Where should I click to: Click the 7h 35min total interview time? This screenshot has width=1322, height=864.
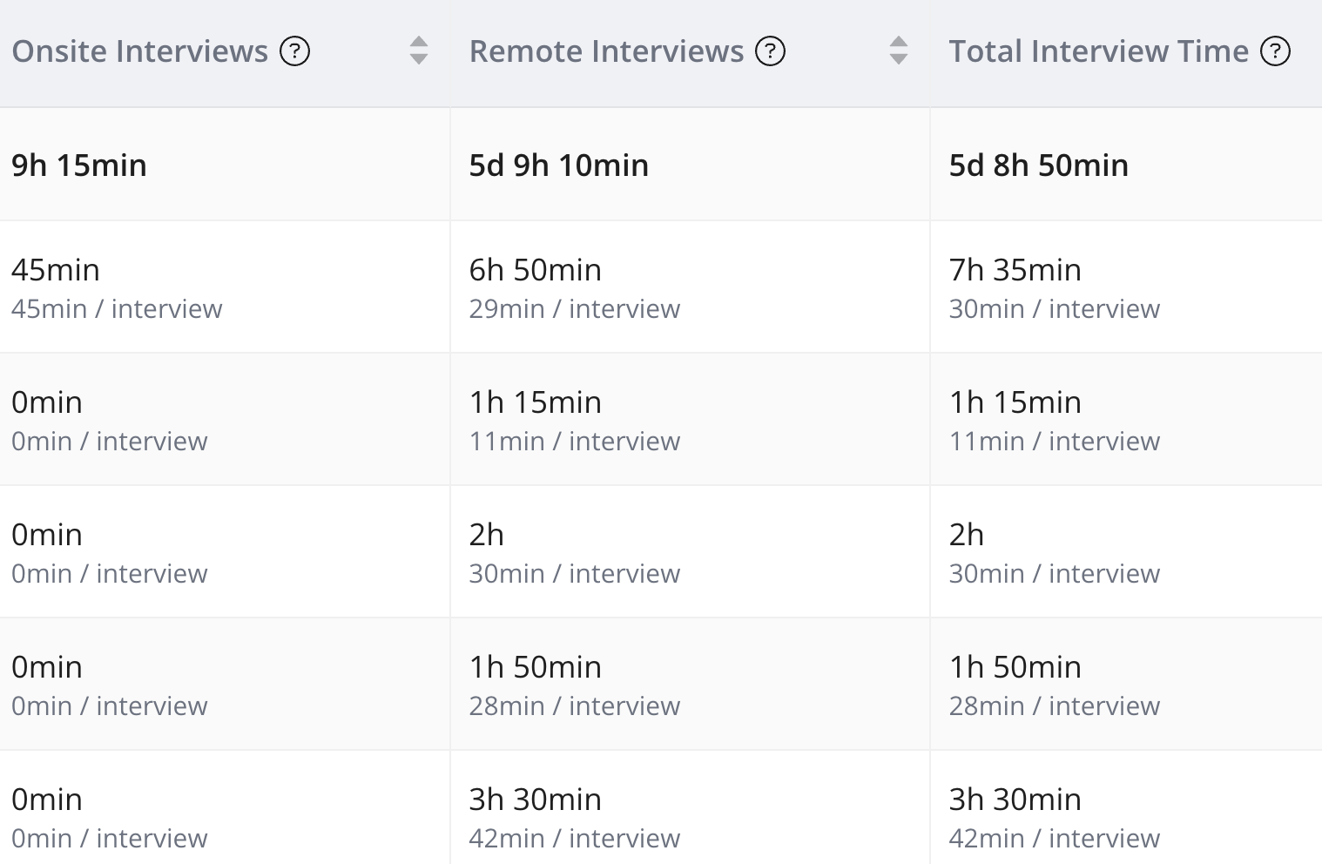pos(1015,270)
